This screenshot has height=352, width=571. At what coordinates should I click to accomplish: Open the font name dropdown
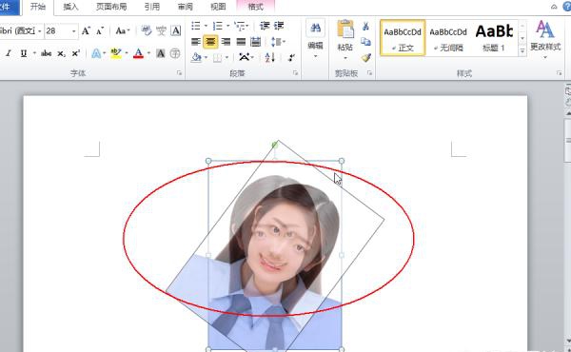(x=39, y=31)
